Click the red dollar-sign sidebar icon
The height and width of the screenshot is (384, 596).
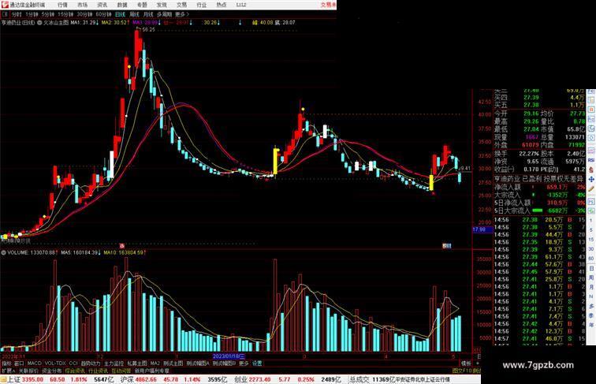click(591, 170)
